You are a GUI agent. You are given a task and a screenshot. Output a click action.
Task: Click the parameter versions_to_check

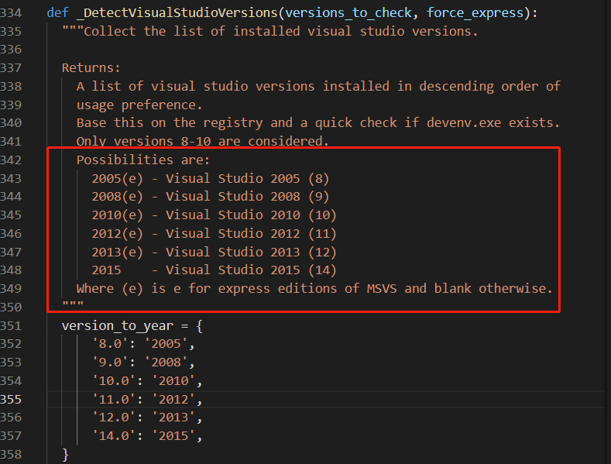(x=348, y=13)
